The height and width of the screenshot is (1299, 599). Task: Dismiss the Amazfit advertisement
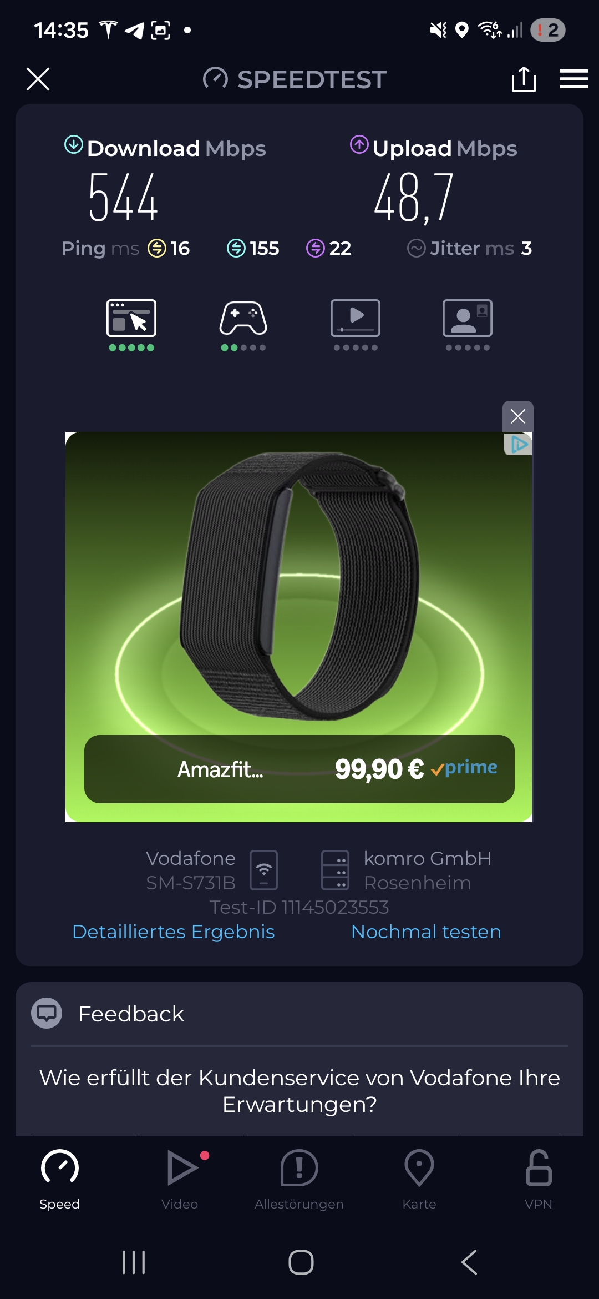(x=517, y=416)
